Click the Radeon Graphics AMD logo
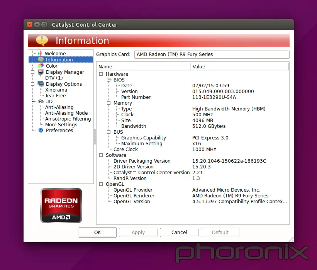 (61, 205)
